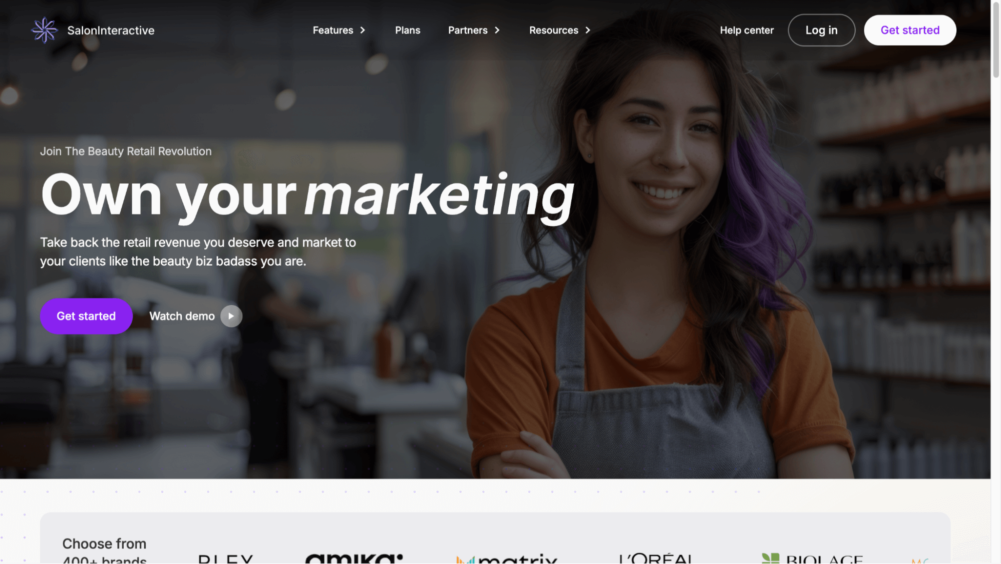Click the Watch demo text link
The image size is (1001, 564).
(182, 316)
